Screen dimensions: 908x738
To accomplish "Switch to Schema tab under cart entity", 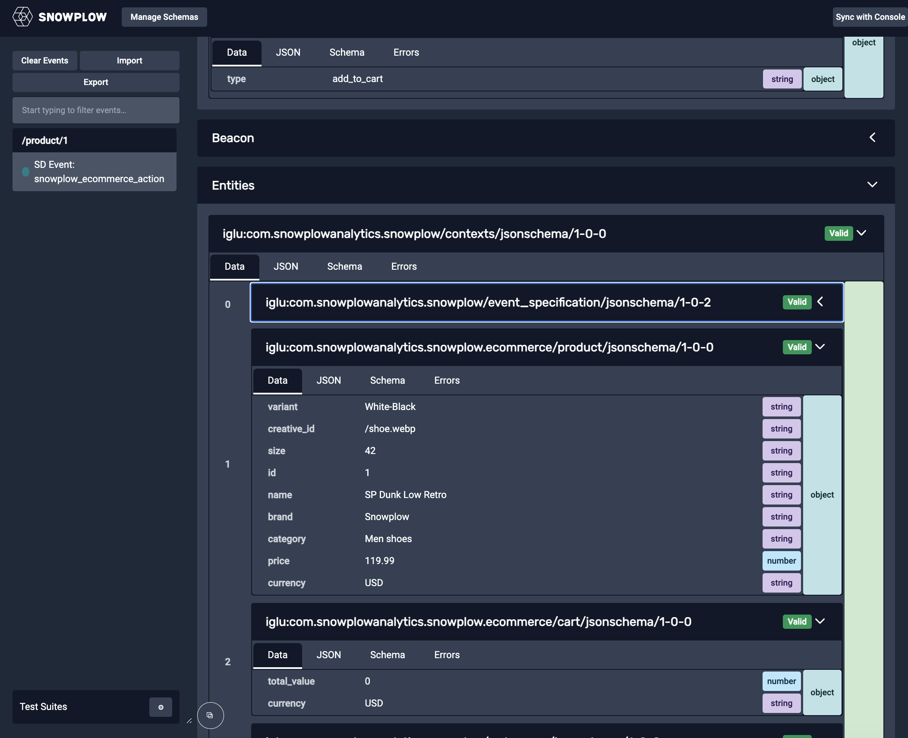I will click(387, 655).
